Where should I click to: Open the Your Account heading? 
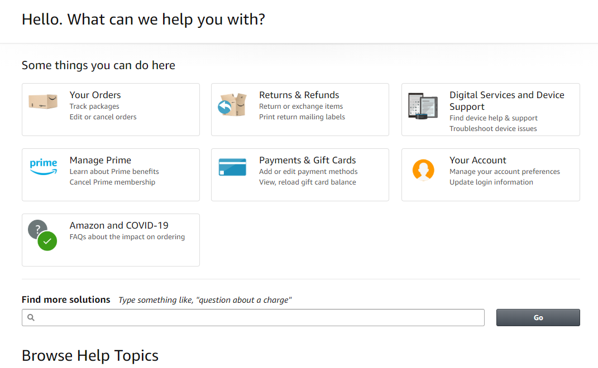478,160
